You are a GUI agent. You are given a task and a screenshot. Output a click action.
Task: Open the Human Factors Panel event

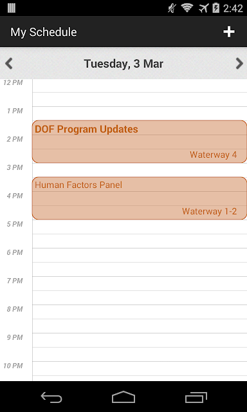(140, 198)
